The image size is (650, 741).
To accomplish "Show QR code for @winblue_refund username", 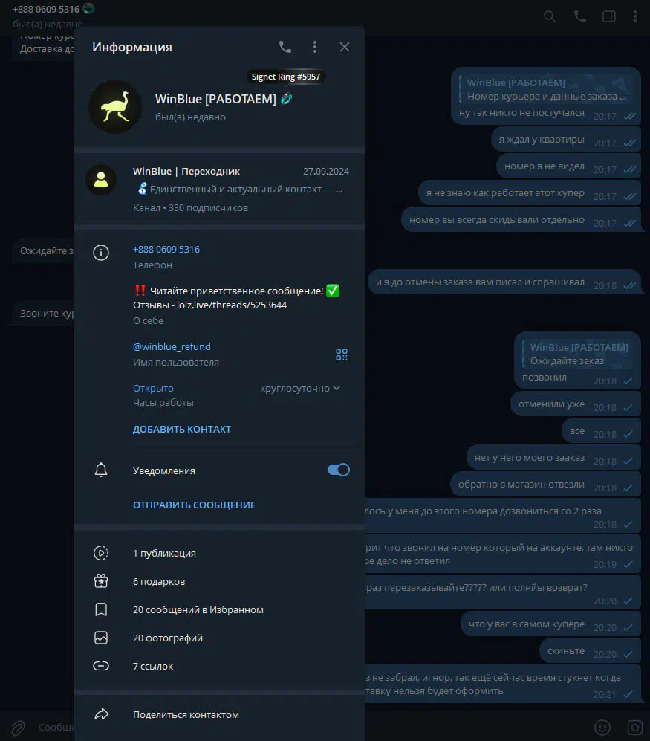I will click(x=342, y=355).
